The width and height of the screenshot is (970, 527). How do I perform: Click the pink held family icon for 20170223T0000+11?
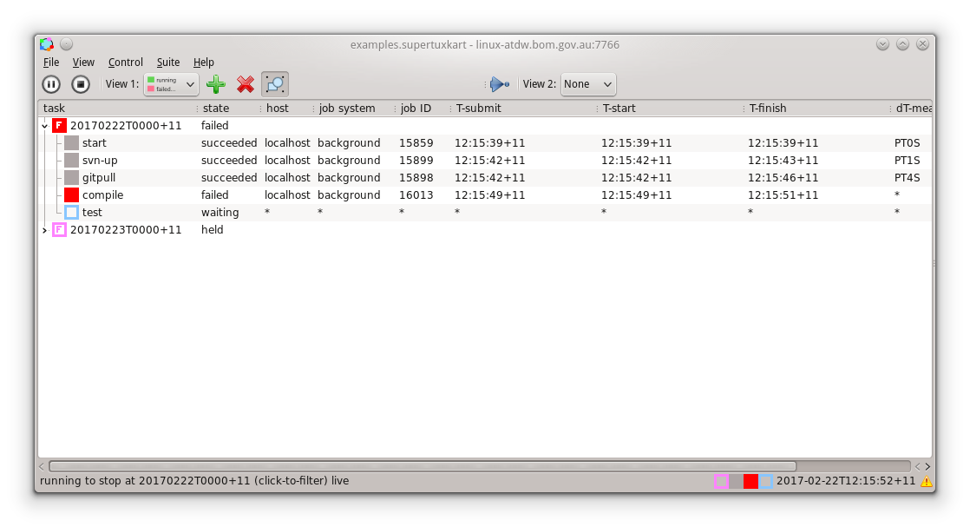pyautogui.click(x=59, y=230)
